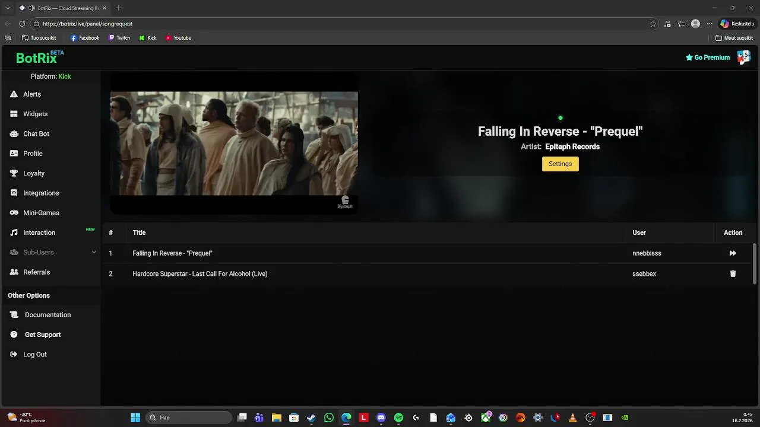Skip the current song Falling In Reverse

733,253
